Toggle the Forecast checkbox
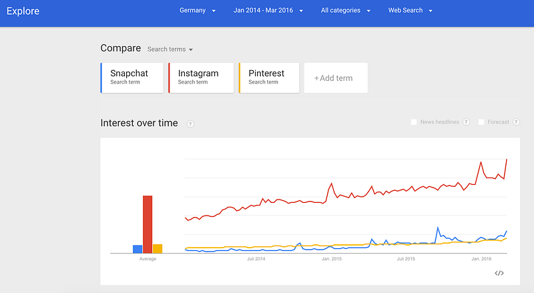The image size is (534, 293). tap(481, 122)
